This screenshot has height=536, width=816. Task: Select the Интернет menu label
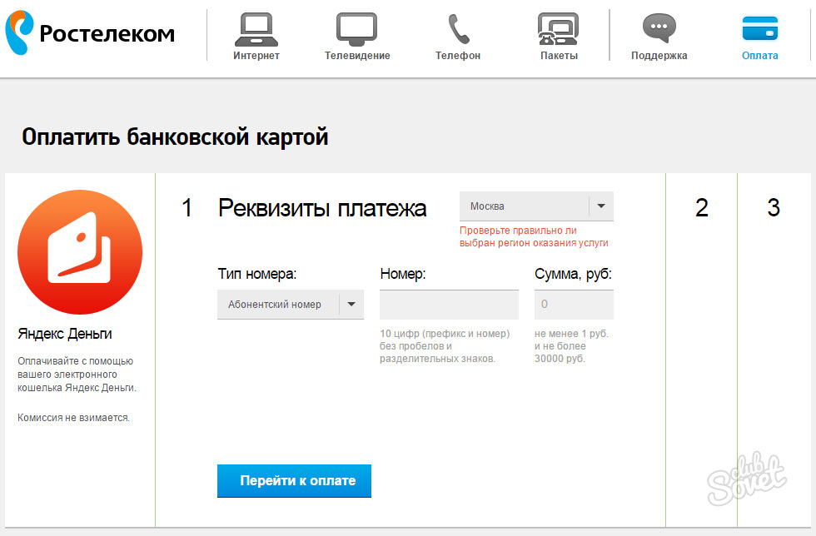point(256,56)
